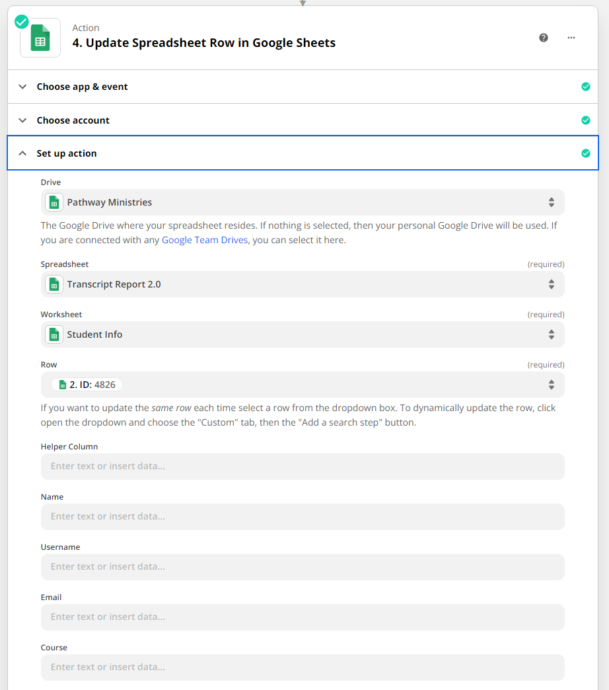The image size is (609, 690).
Task: Open the Row dropdown arrows
Action: point(551,385)
